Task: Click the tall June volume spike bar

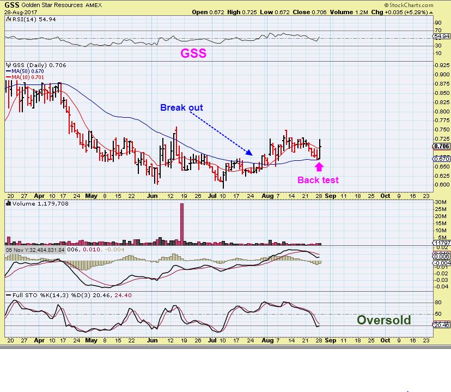Action: (x=182, y=224)
